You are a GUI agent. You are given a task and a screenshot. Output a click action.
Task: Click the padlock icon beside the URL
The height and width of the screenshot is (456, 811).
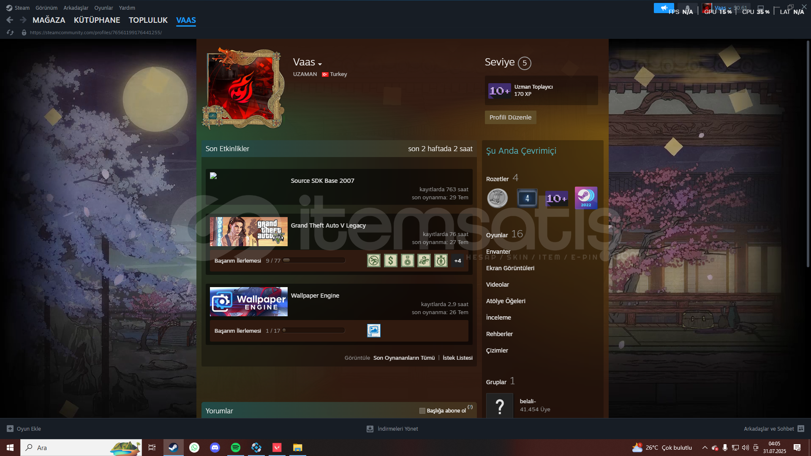tap(24, 33)
